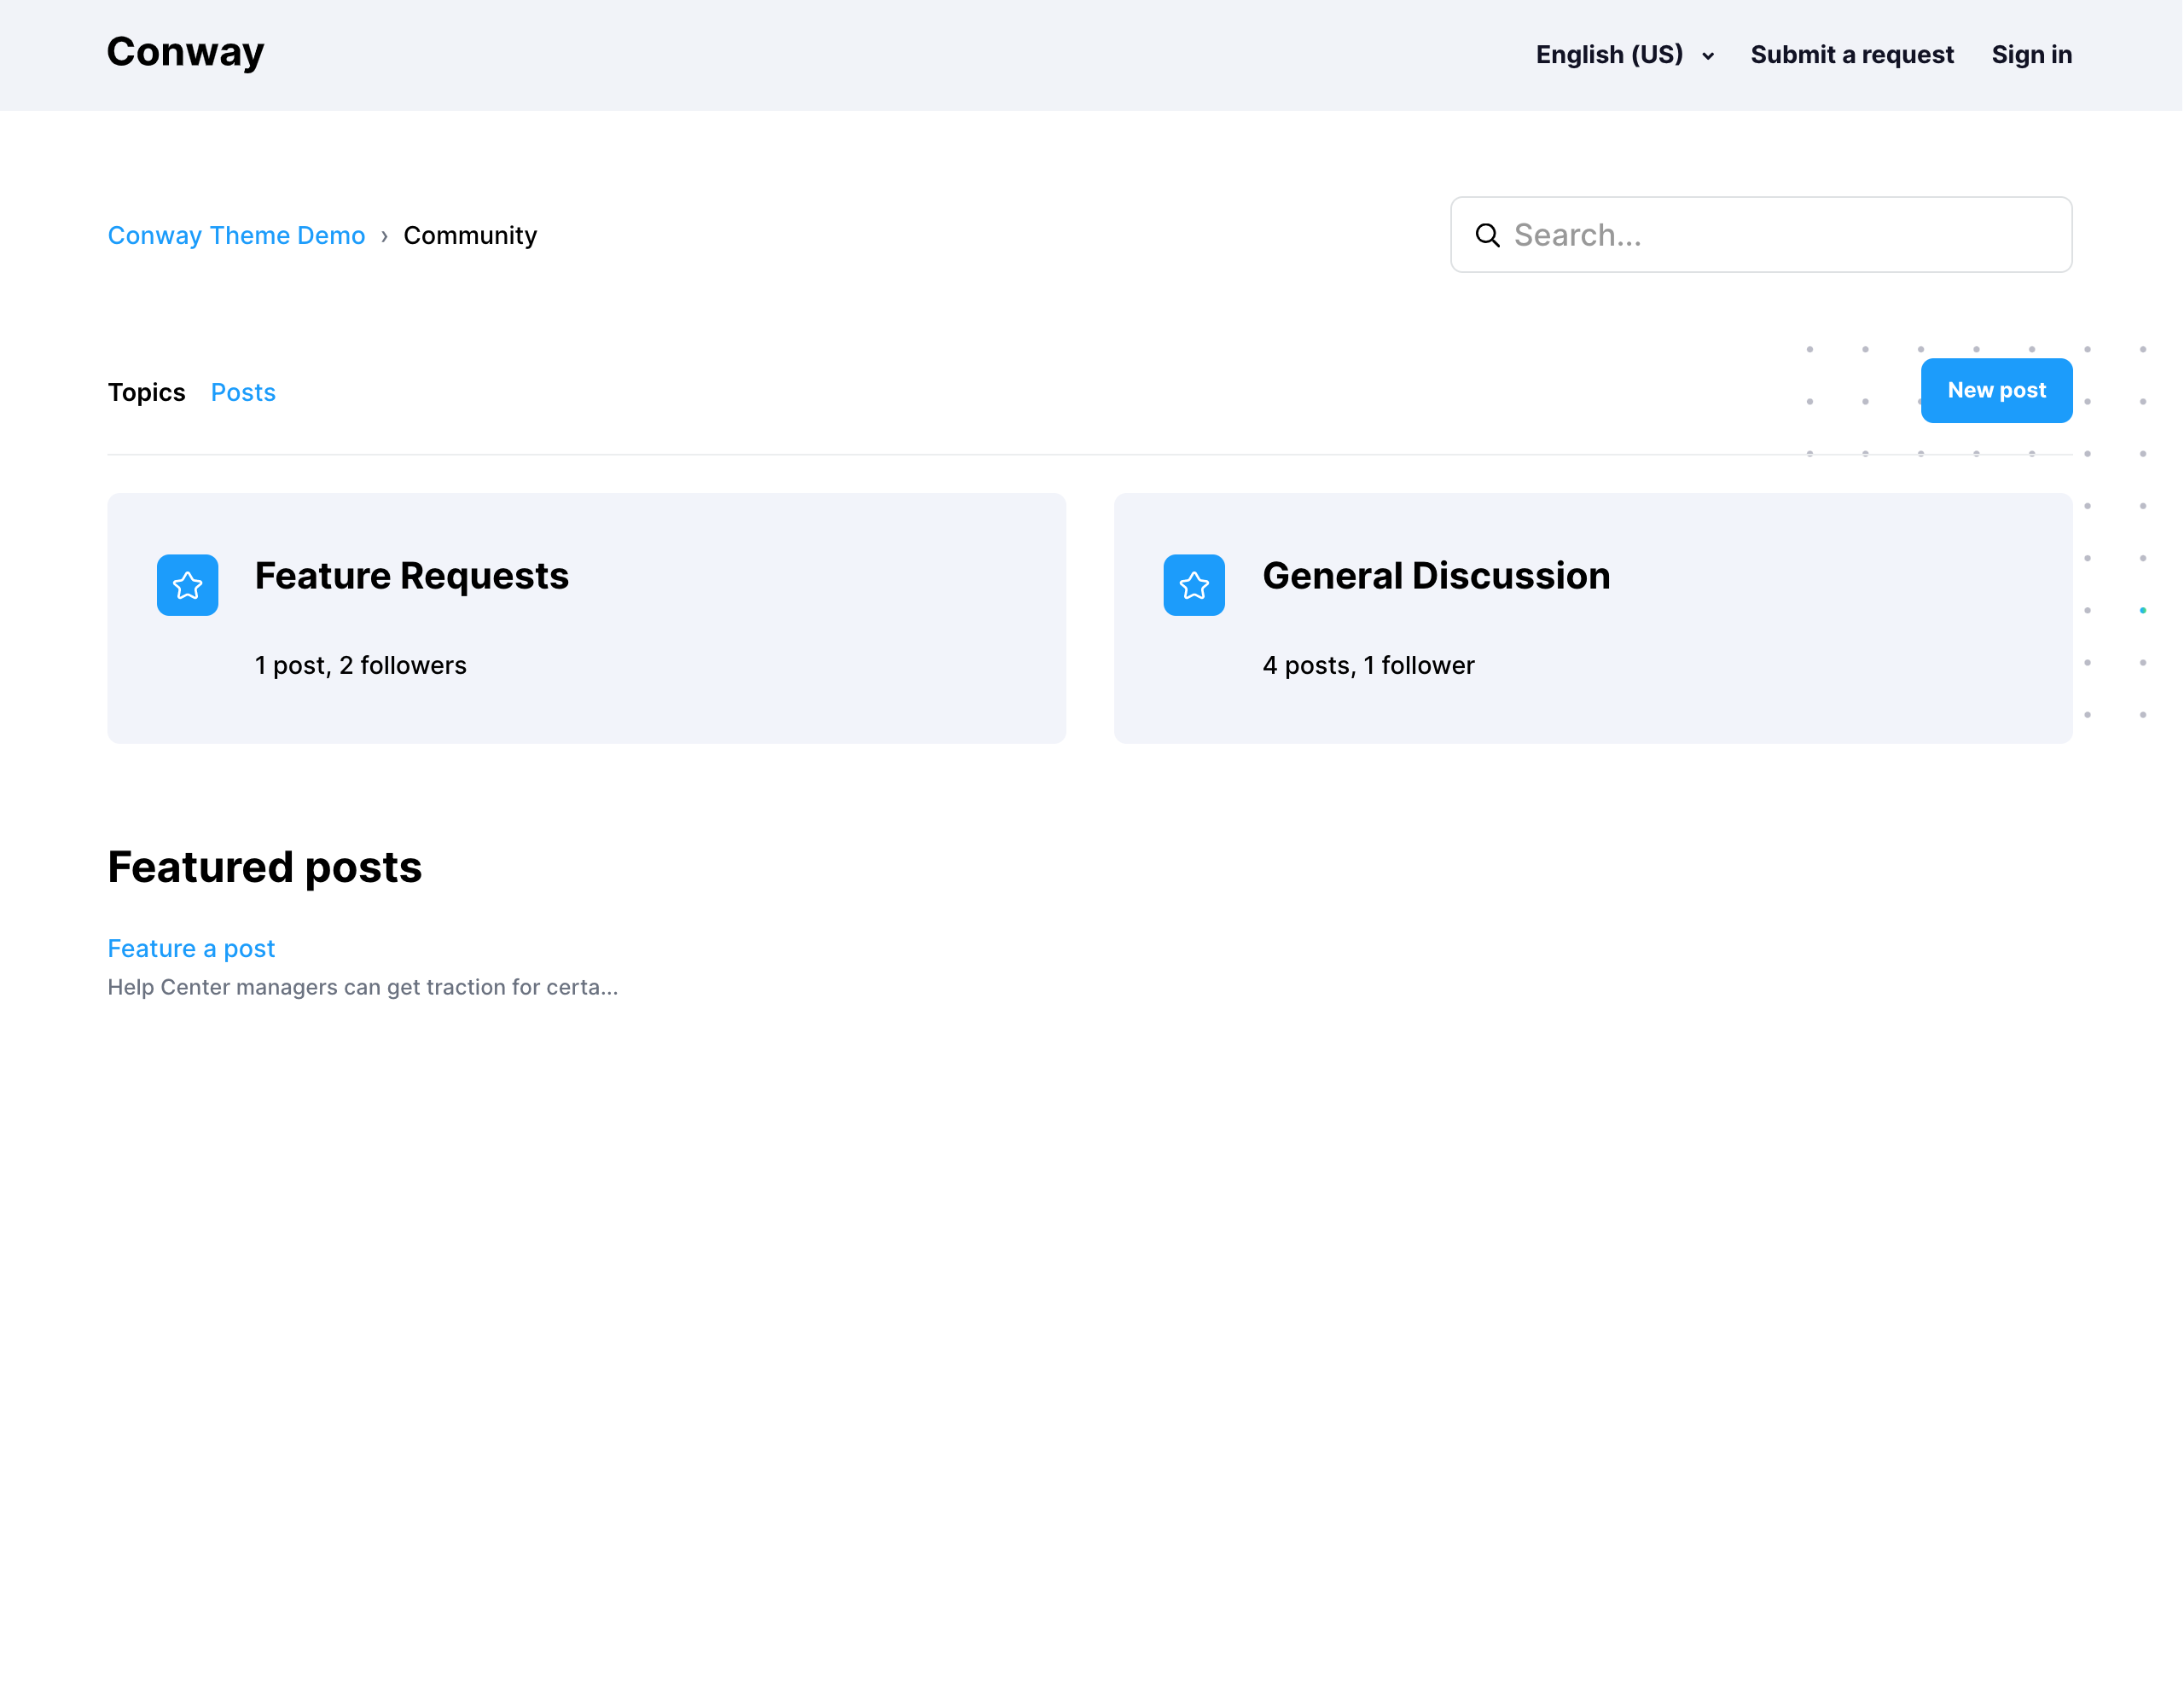
Task: Click Community in the breadcrumb
Action: point(470,235)
